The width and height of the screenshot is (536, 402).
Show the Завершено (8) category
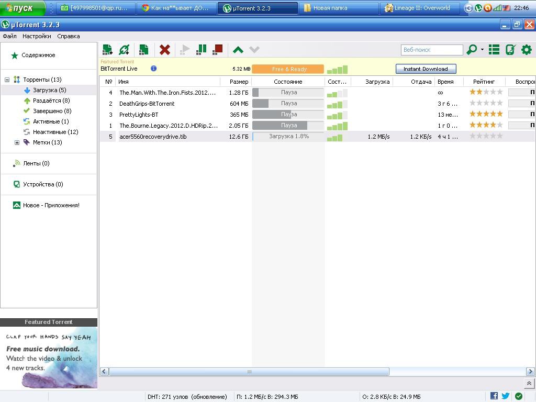pos(52,111)
